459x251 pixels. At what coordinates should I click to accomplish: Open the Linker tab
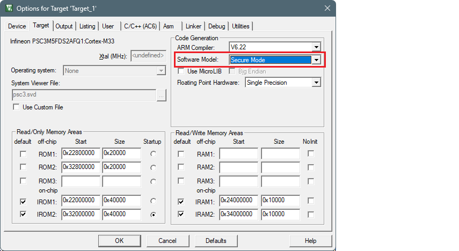[x=193, y=26]
